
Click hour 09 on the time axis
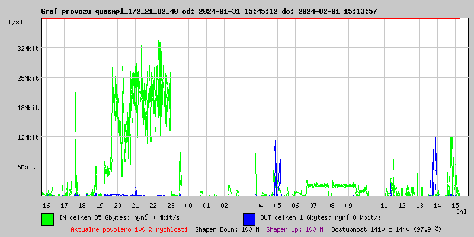[x=348, y=206]
